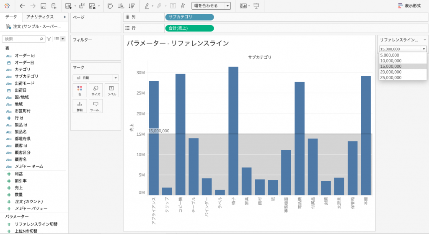Click the redo forward arrow
Image resolution: width=429 pixels, height=234 pixels.
(33, 6)
